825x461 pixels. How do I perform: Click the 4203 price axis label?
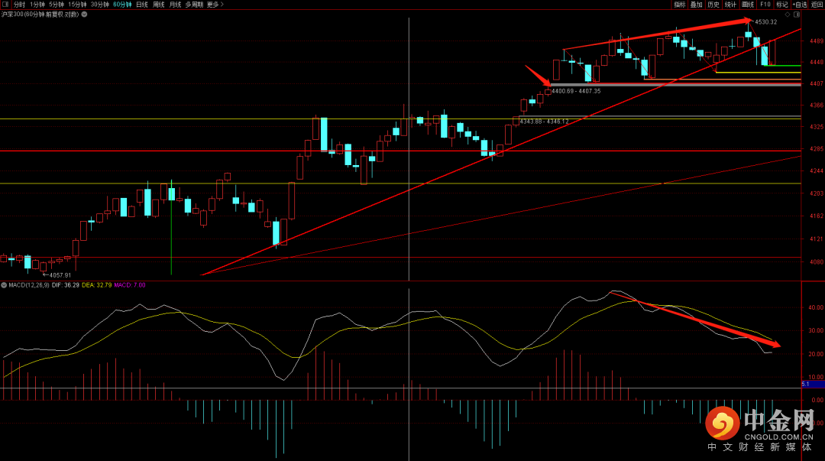[x=817, y=193]
